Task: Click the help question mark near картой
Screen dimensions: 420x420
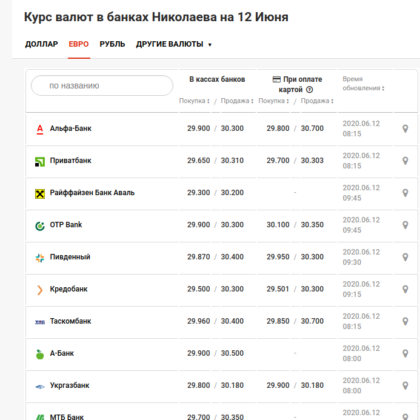Action: 309,90
